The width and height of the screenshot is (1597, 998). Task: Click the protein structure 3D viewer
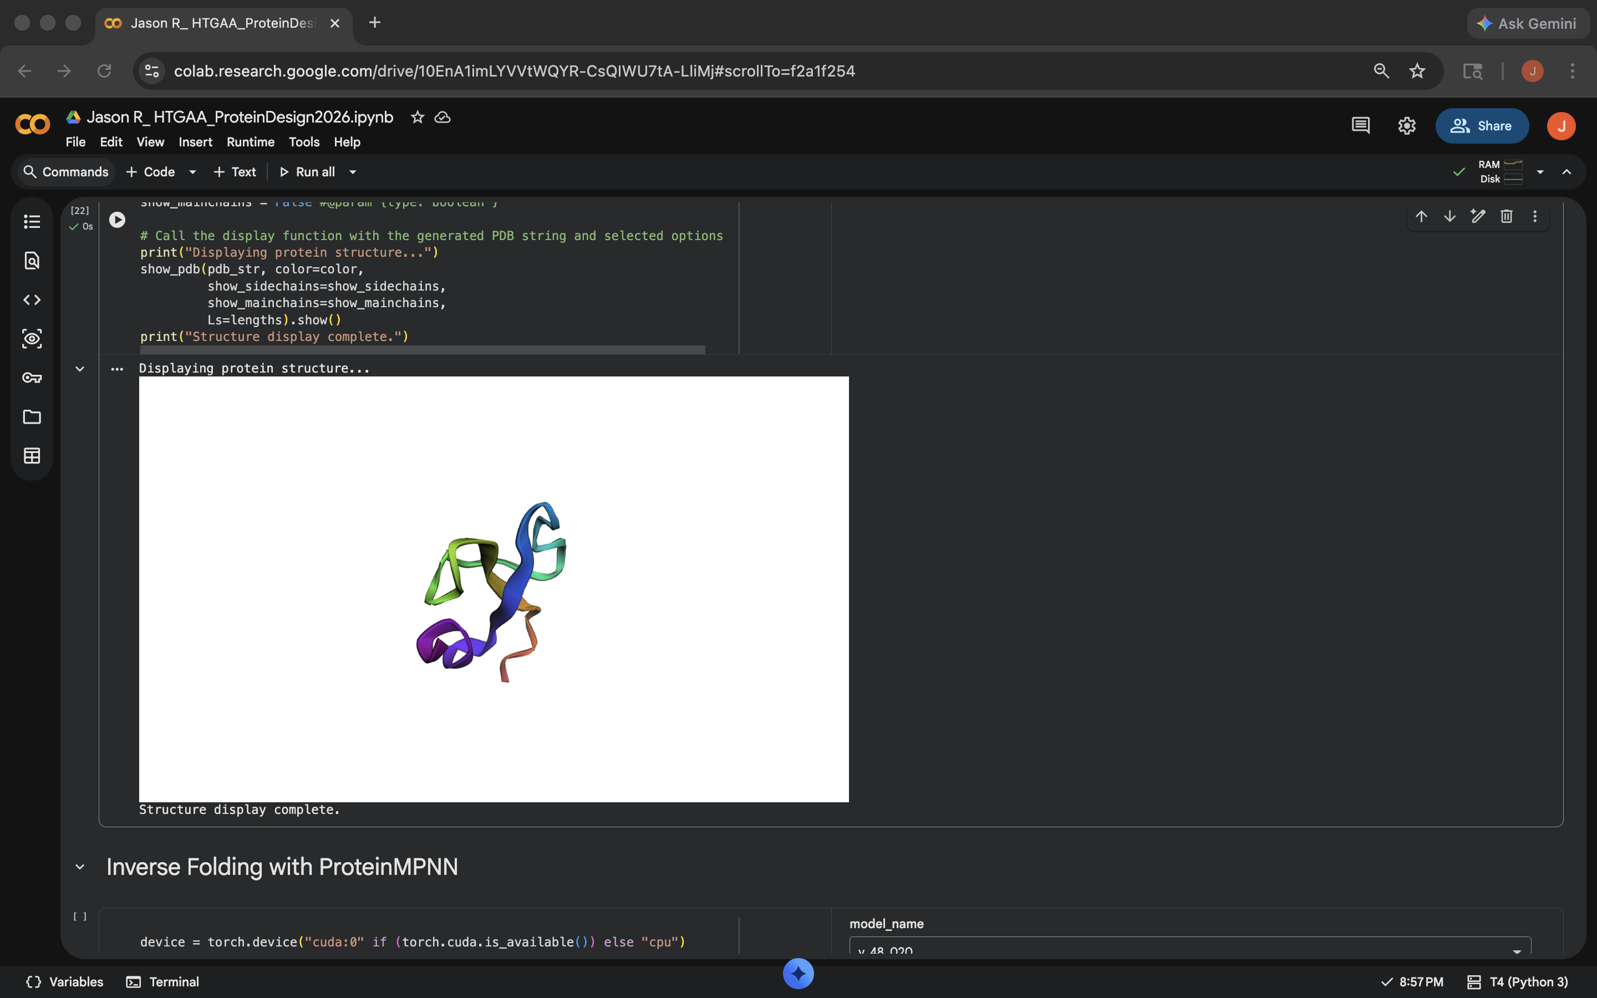(494, 589)
